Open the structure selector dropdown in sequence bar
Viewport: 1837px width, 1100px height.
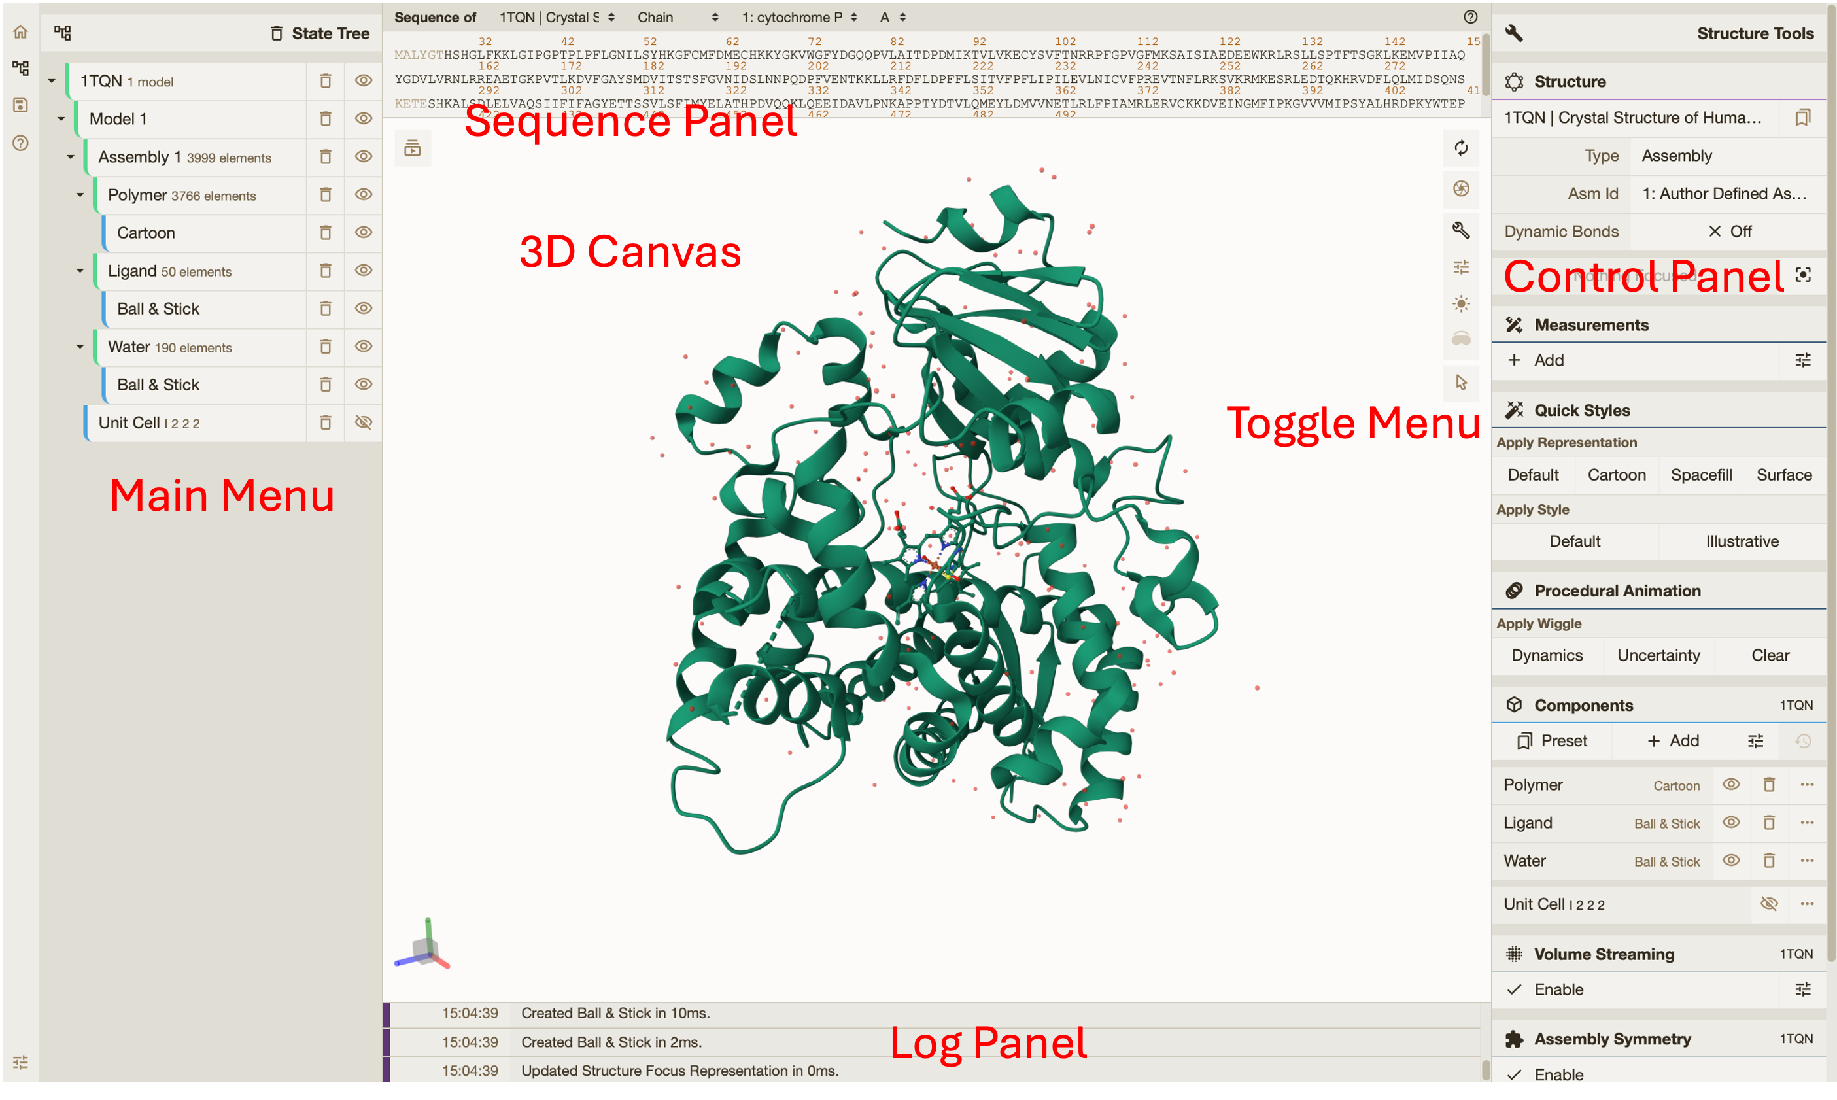[557, 17]
